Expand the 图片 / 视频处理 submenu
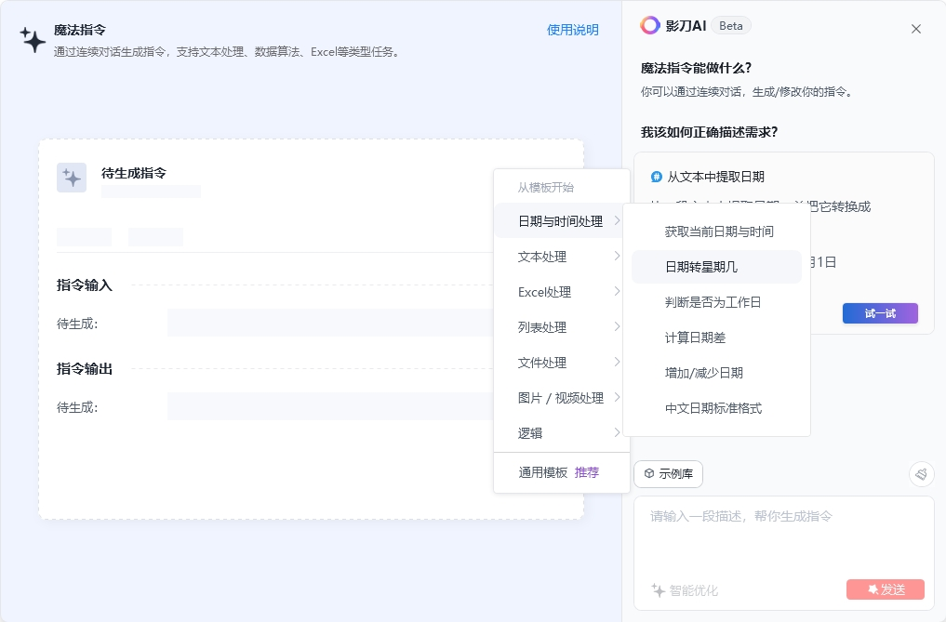946x622 pixels. [561, 398]
